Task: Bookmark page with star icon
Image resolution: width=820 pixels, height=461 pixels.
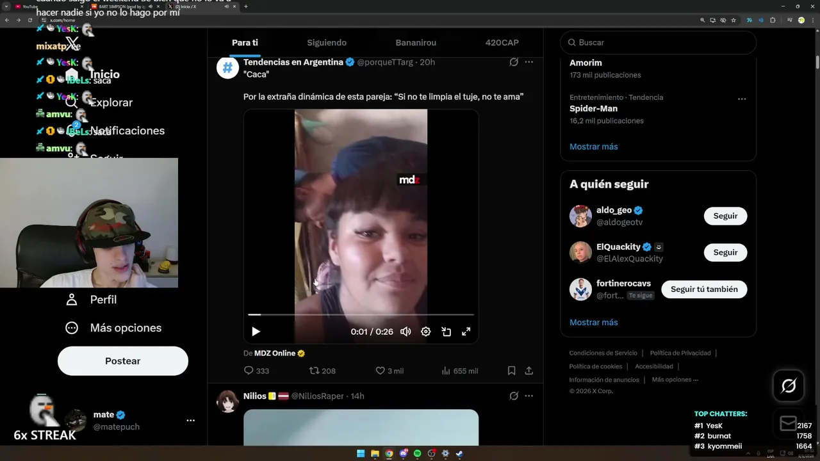Action: [734, 20]
